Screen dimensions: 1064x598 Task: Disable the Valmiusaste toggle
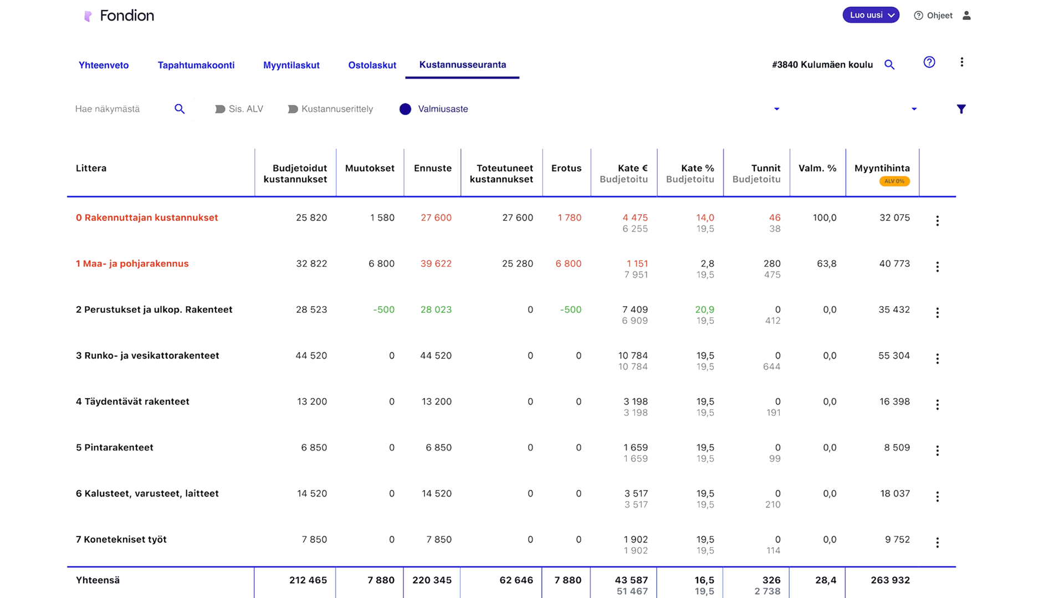pos(406,109)
